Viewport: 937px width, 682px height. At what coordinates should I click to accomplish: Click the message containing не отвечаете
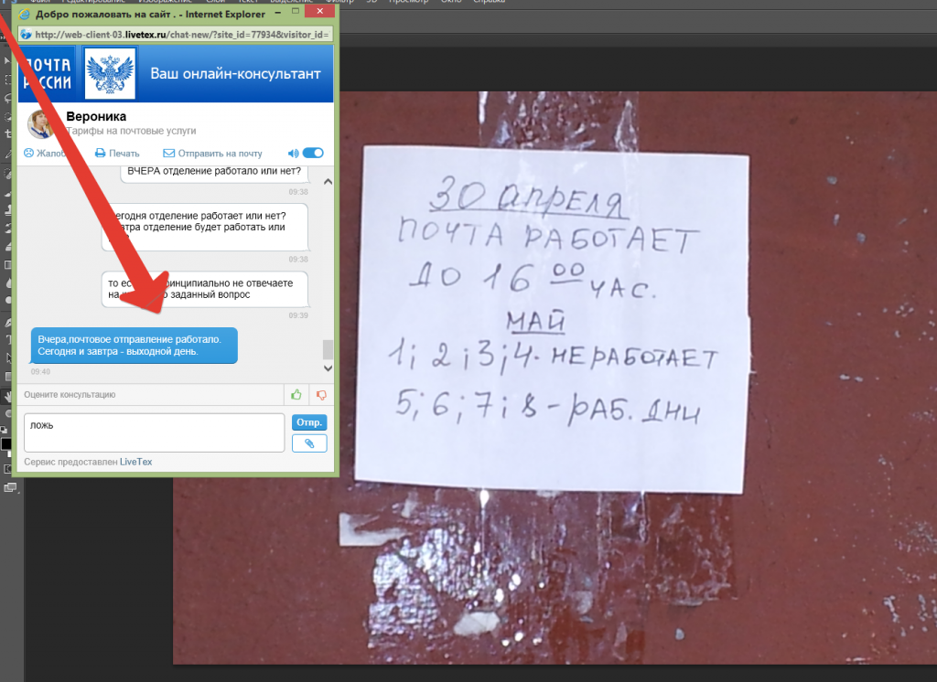coord(205,289)
